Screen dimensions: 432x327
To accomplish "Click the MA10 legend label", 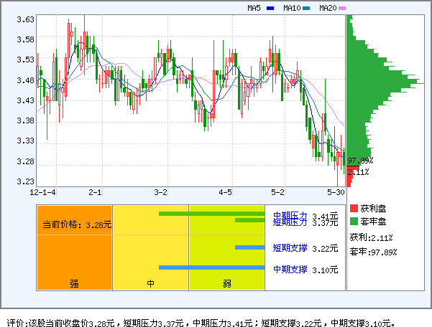I will point(292,8).
